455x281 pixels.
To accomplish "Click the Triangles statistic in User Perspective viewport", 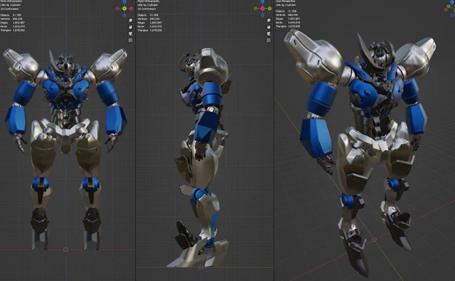I will [x=288, y=26].
